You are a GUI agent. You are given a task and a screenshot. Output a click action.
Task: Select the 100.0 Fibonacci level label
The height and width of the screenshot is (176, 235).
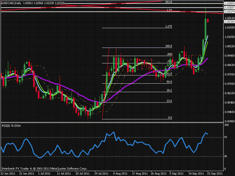[168, 46]
